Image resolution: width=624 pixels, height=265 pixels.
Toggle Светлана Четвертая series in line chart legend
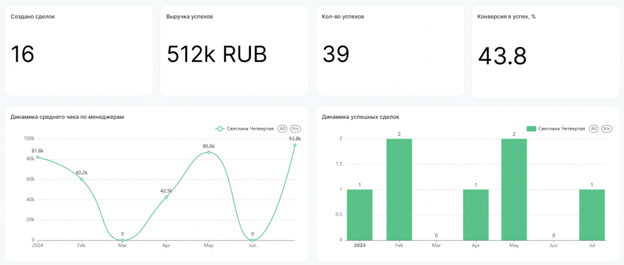point(244,129)
